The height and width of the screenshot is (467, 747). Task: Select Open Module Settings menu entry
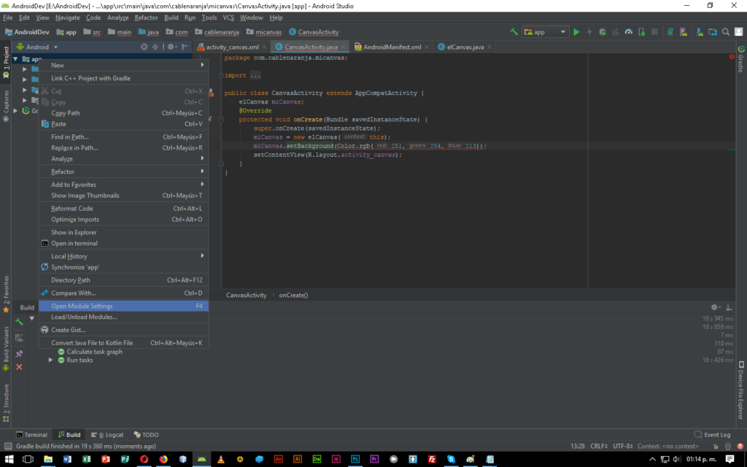[x=82, y=306]
